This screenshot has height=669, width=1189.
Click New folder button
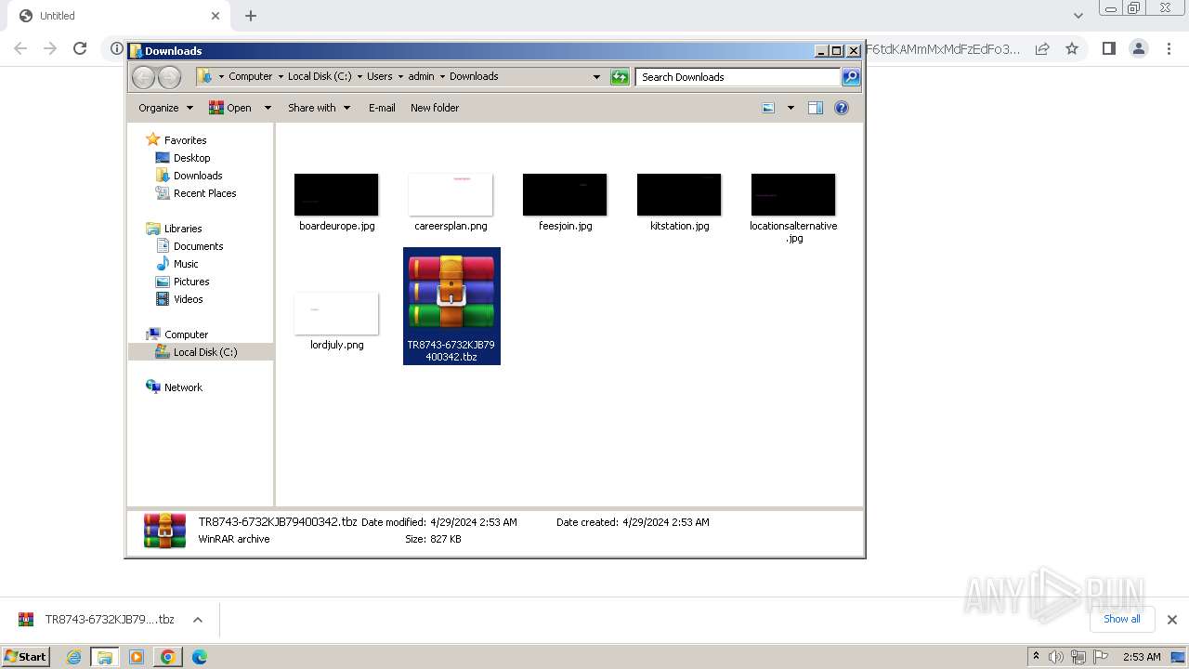[435, 108]
